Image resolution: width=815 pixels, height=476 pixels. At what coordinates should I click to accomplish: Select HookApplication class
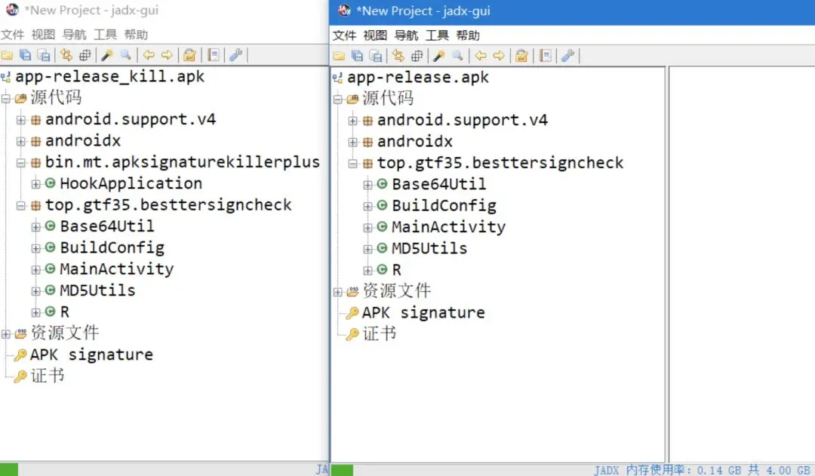point(131,183)
